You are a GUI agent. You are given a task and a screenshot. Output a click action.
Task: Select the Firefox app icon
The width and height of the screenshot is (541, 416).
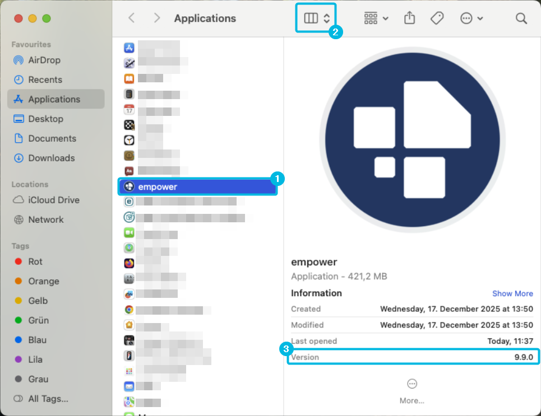129,263
